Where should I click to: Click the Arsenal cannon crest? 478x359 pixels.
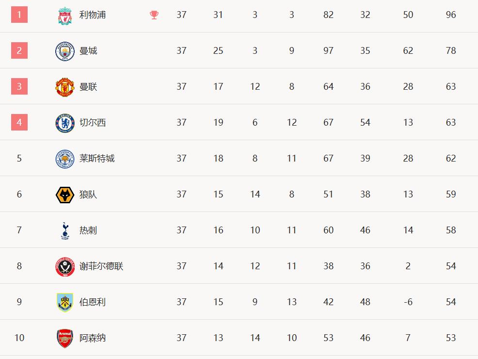[x=65, y=338]
